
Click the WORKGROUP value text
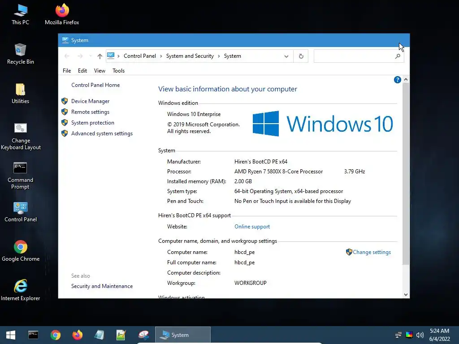pos(250,283)
